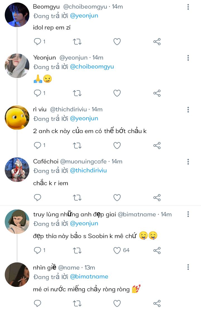Reply to Beomgyu's "idol rep em zí" tweet
The height and width of the screenshot is (310, 201).
(37, 42)
